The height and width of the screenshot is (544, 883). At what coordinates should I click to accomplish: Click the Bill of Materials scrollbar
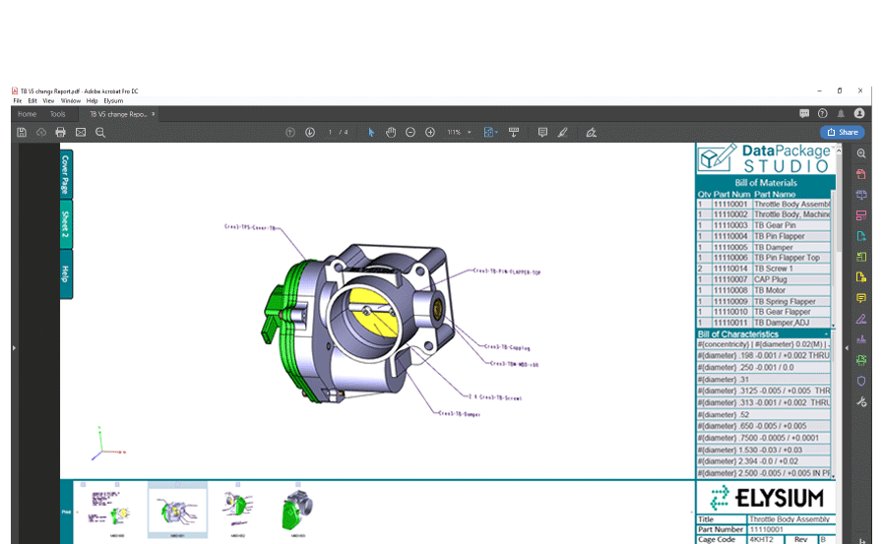pyautogui.click(x=833, y=258)
